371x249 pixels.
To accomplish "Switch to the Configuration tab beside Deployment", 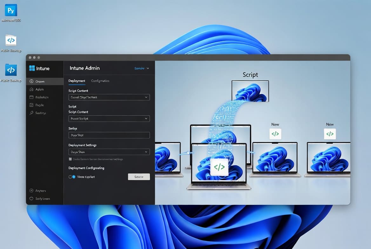I will (x=100, y=81).
